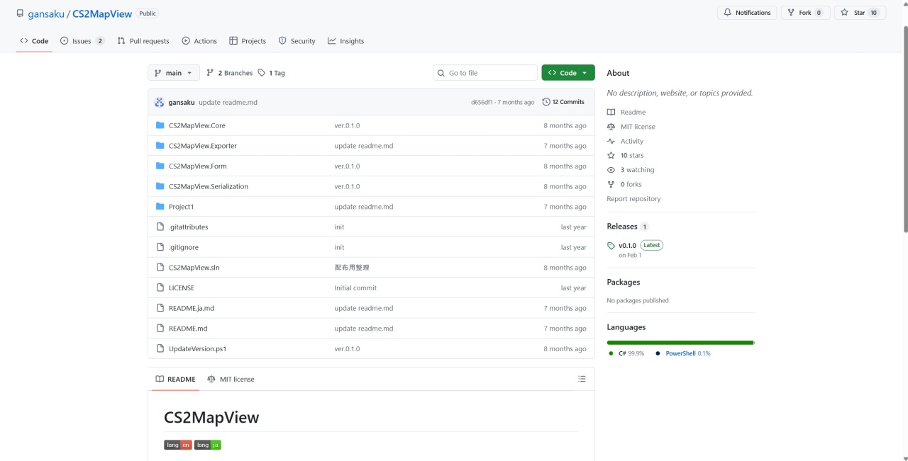Viewport: 908px width, 461px height.
Task: Click the CS2MapView.Core folder icon
Action: [160, 125]
